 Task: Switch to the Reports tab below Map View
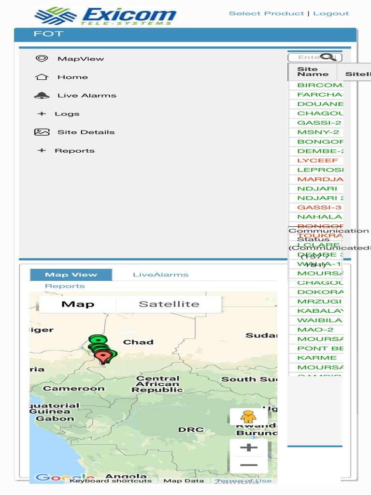[65, 286]
